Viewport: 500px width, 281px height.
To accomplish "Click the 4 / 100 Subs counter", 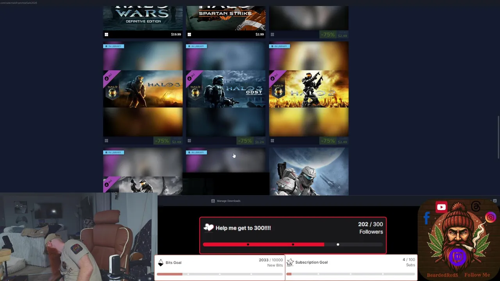I will click(409, 262).
